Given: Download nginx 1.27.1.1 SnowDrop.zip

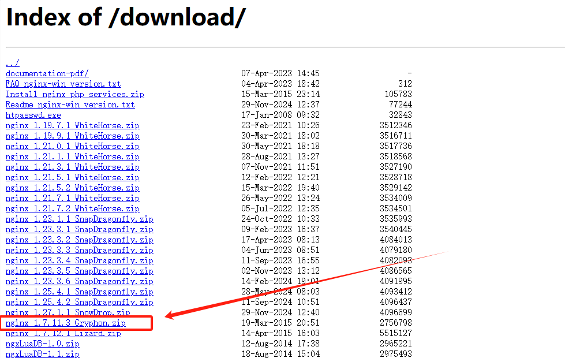Looking at the screenshot, I should click(x=68, y=312).
